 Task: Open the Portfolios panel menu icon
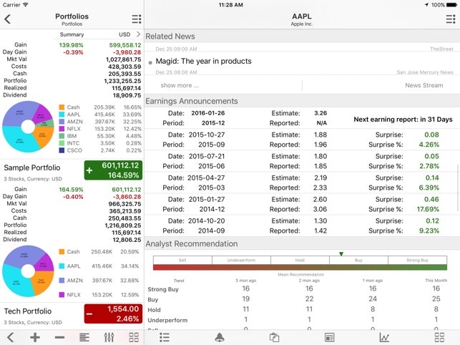137,19
